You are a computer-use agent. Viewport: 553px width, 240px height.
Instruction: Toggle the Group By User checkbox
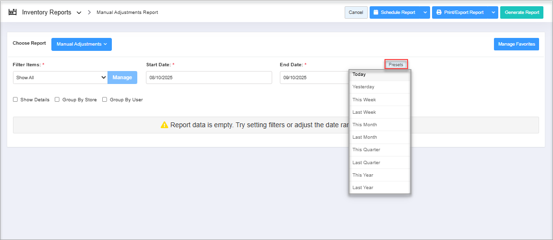click(105, 100)
